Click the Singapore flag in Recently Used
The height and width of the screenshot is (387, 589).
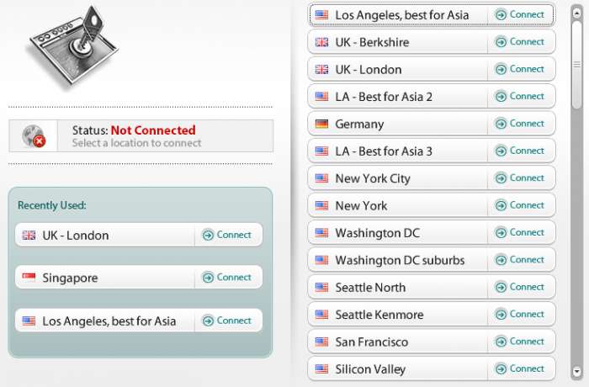[x=29, y=278]
